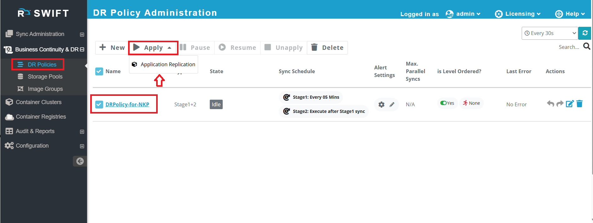Open Sync Administration in sidebar

pos(40,34)
